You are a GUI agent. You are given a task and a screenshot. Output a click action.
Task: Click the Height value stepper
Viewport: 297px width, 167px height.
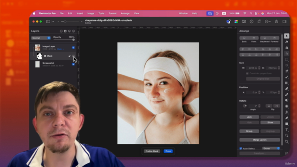279,68
